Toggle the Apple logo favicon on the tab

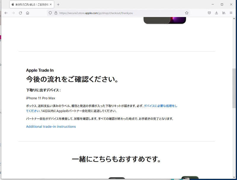click(12, 4)
